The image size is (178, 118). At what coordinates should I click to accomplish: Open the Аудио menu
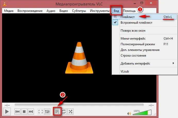[x=51, y=11]
